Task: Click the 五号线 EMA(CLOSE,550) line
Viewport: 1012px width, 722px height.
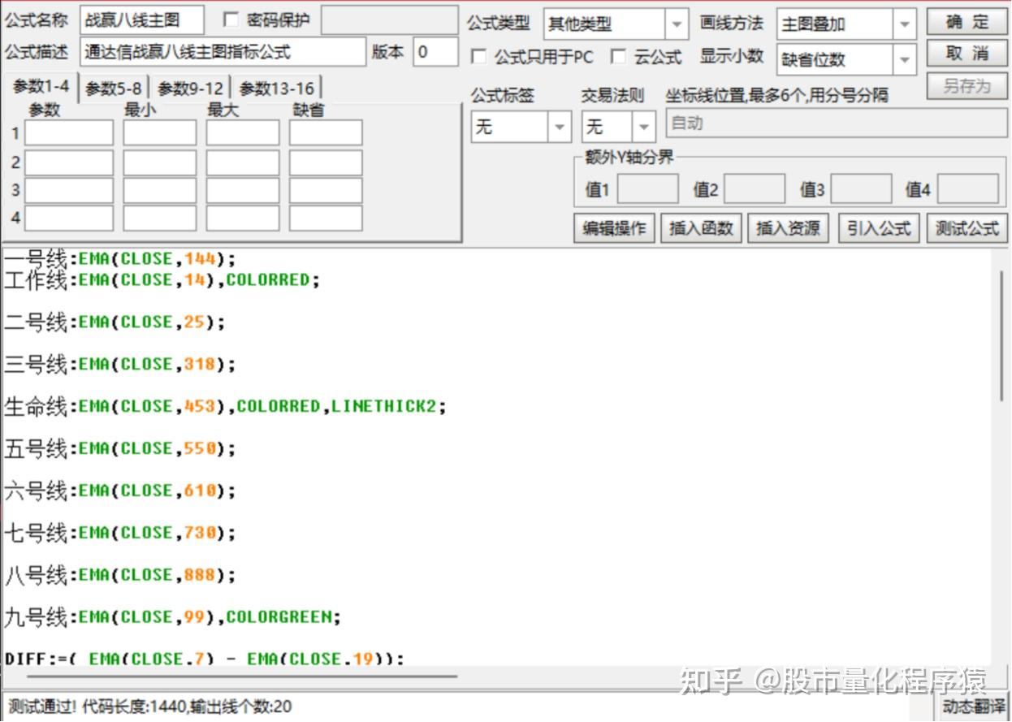Action: tap(120, 449)
